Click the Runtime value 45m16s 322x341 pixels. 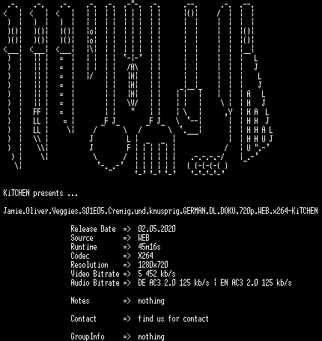149,247
